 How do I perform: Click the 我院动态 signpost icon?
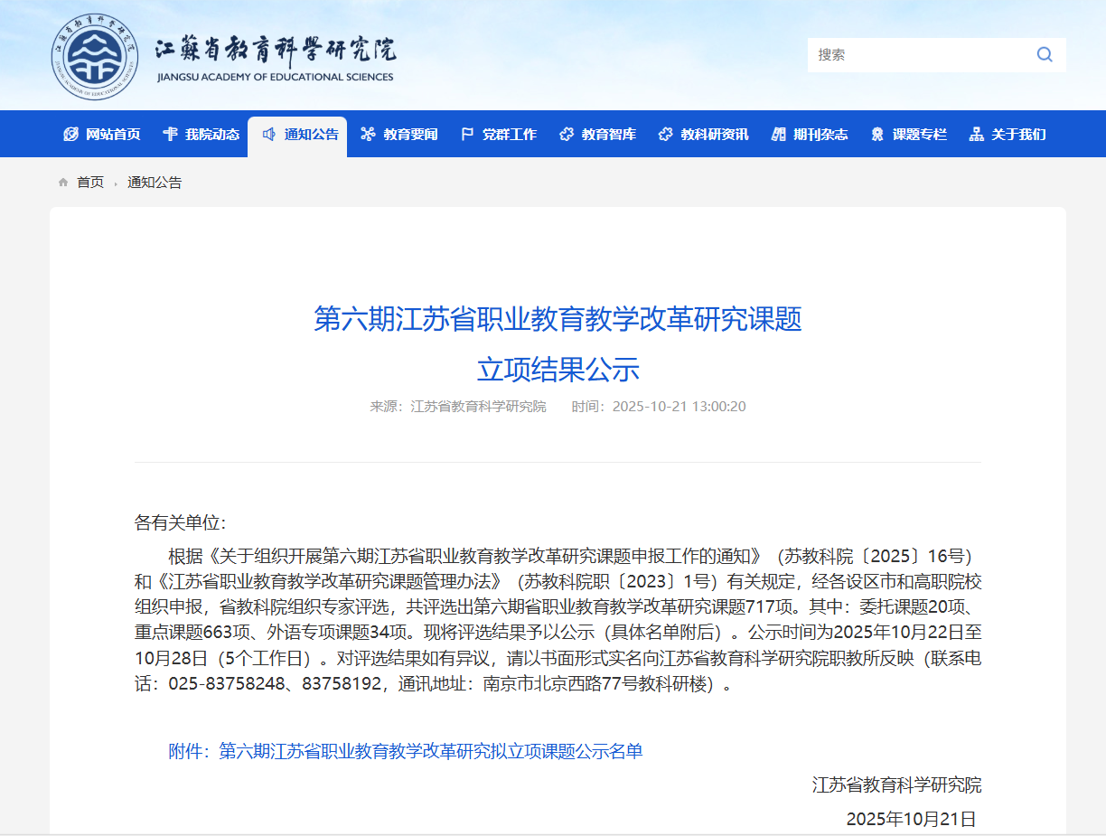[x=170, y=135]
